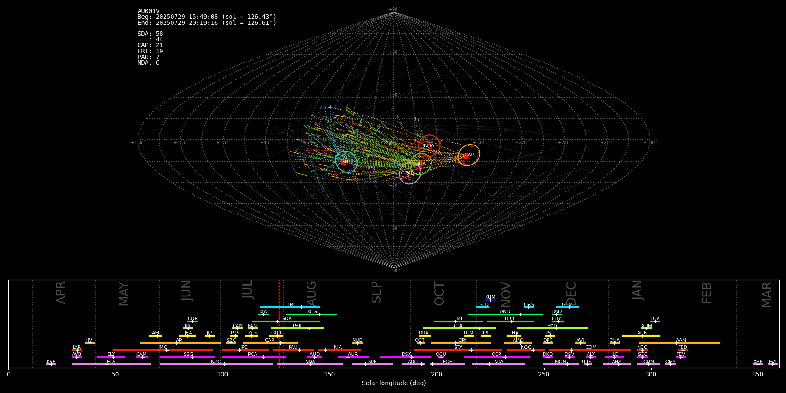
Task: Select the PER shower bar in the timeline
Action: point(297,328)
